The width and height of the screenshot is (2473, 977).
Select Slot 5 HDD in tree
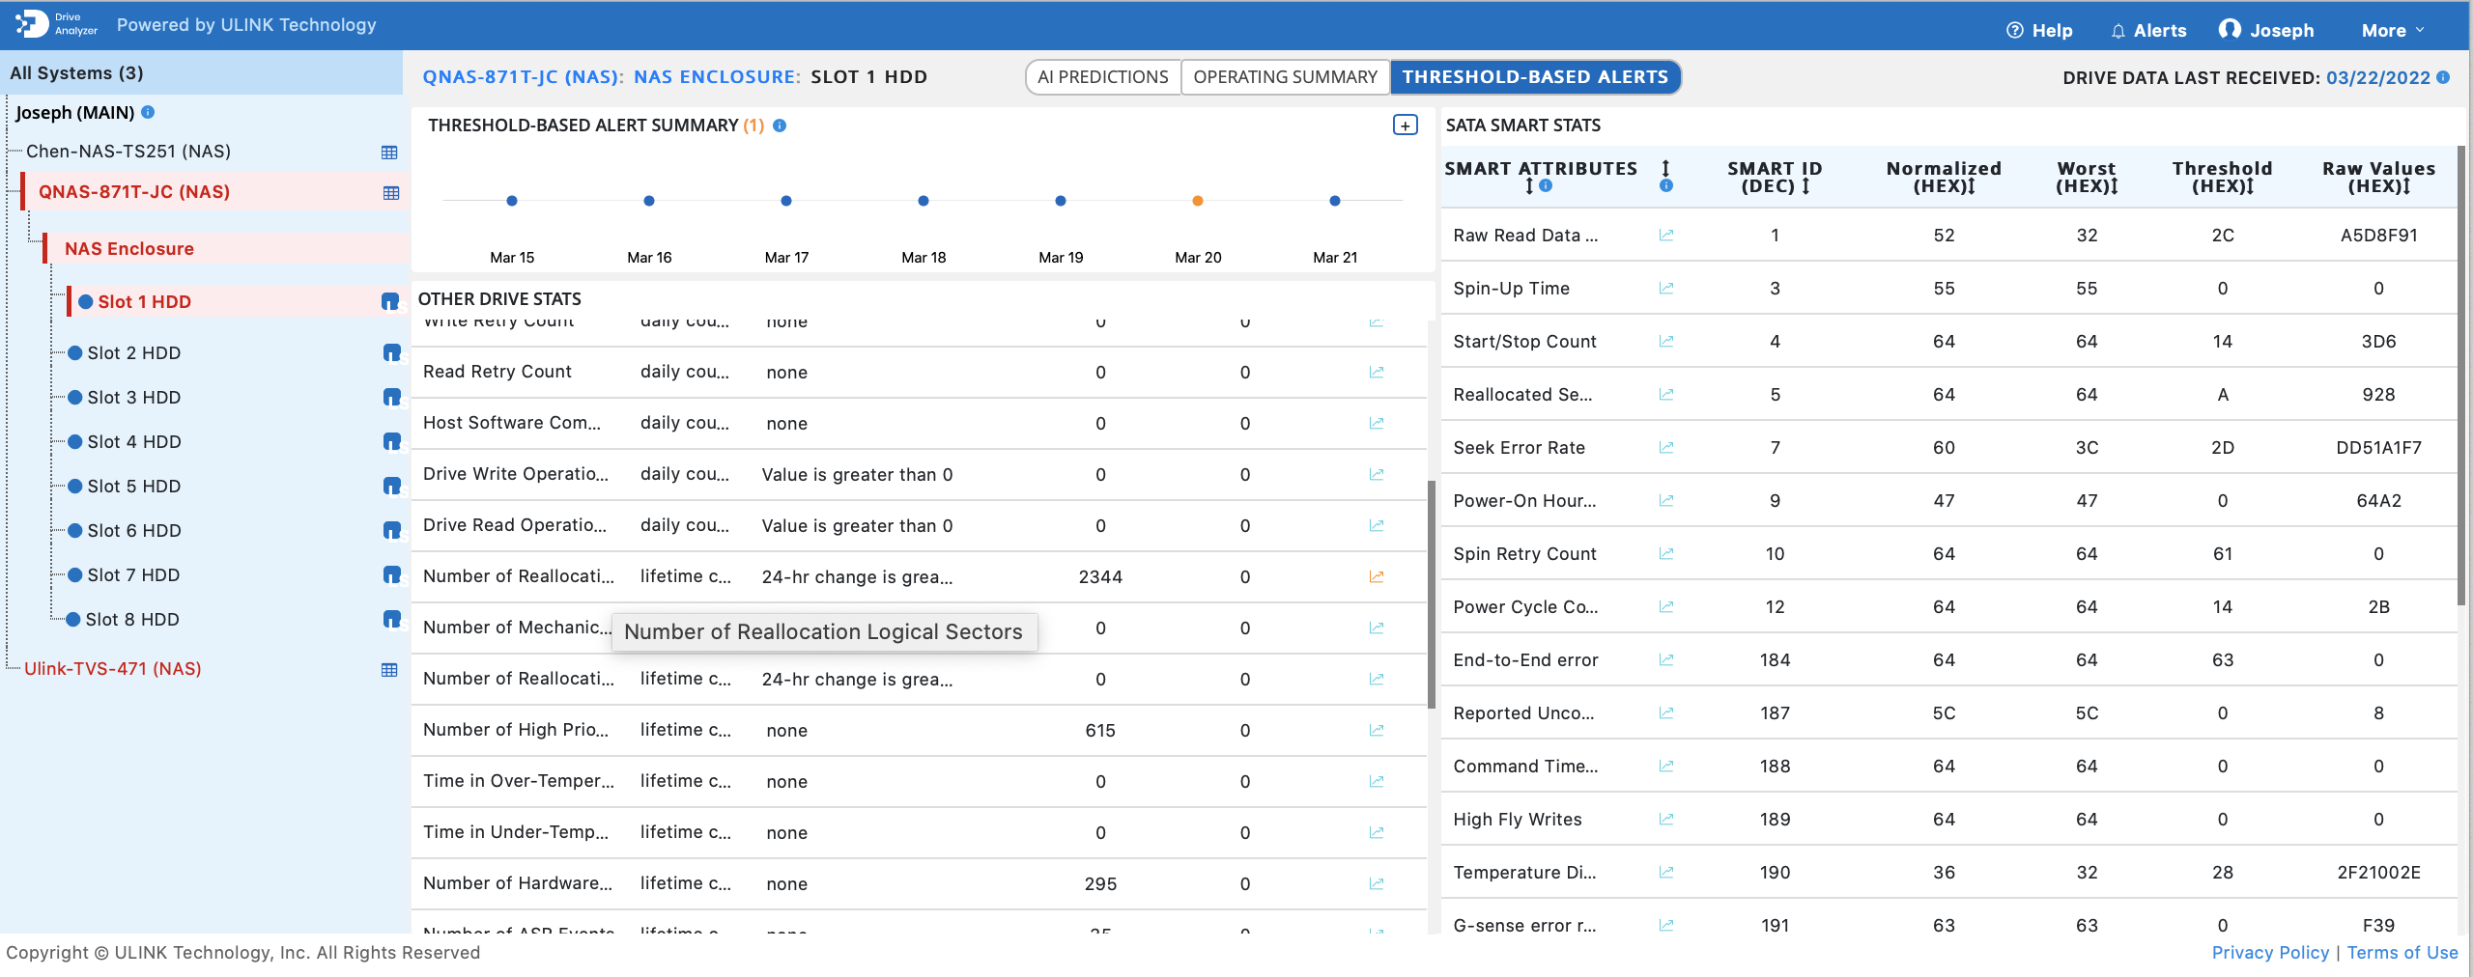(x=133, y=487)
